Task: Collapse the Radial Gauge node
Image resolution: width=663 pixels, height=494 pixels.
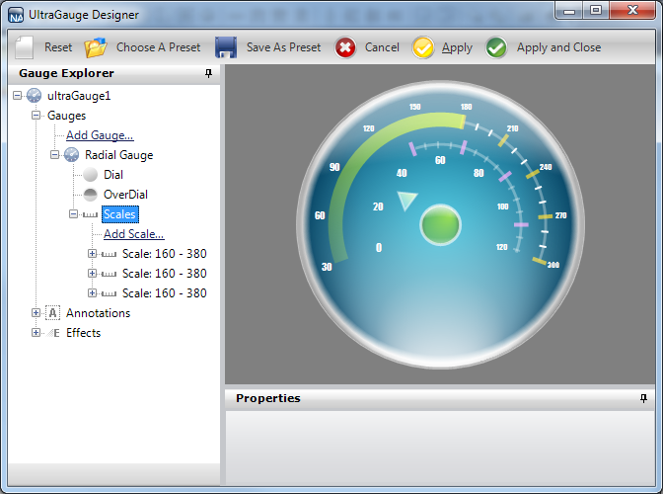Action: click(54, 154)
